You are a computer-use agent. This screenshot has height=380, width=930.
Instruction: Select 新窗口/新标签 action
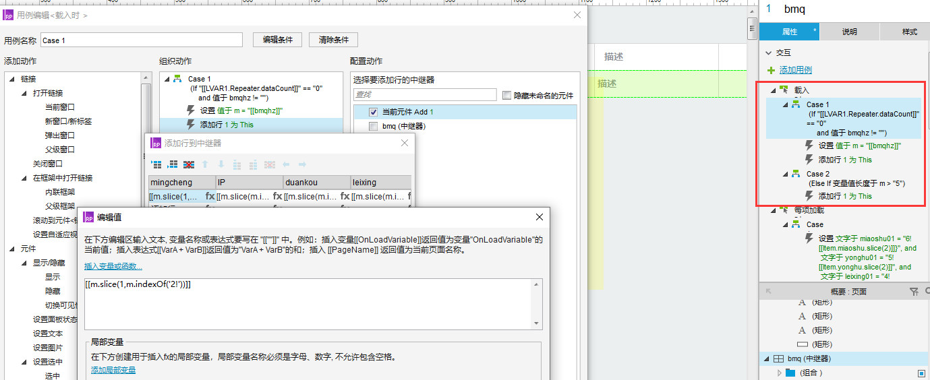(68, 121)
